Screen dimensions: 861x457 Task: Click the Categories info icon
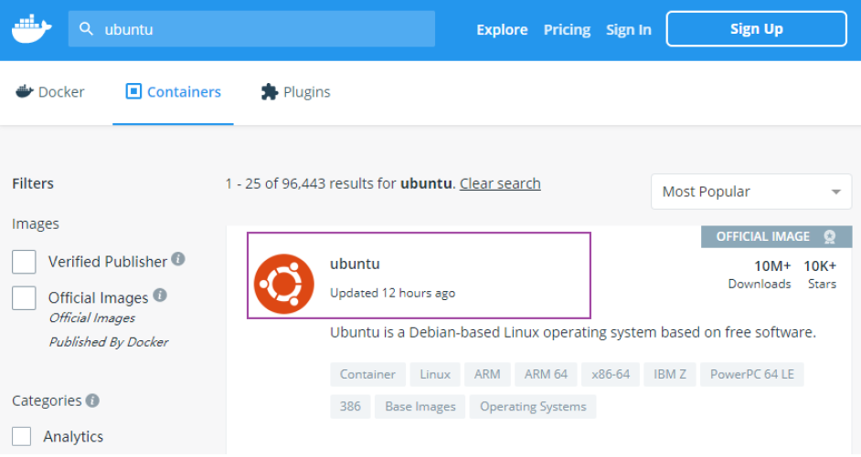tap(92, 400)
